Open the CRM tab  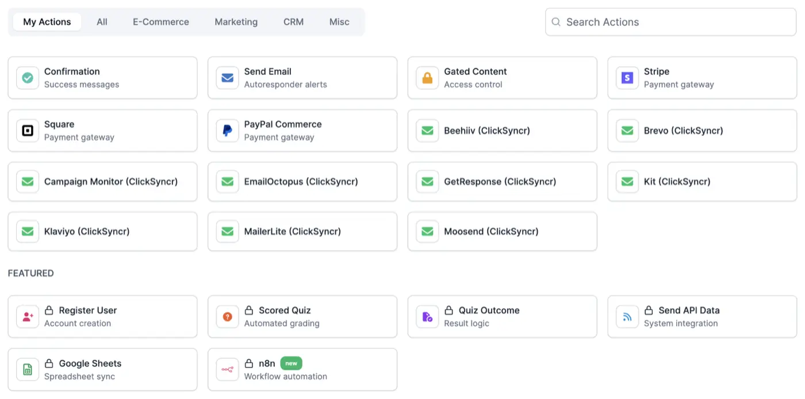[293, 22]
